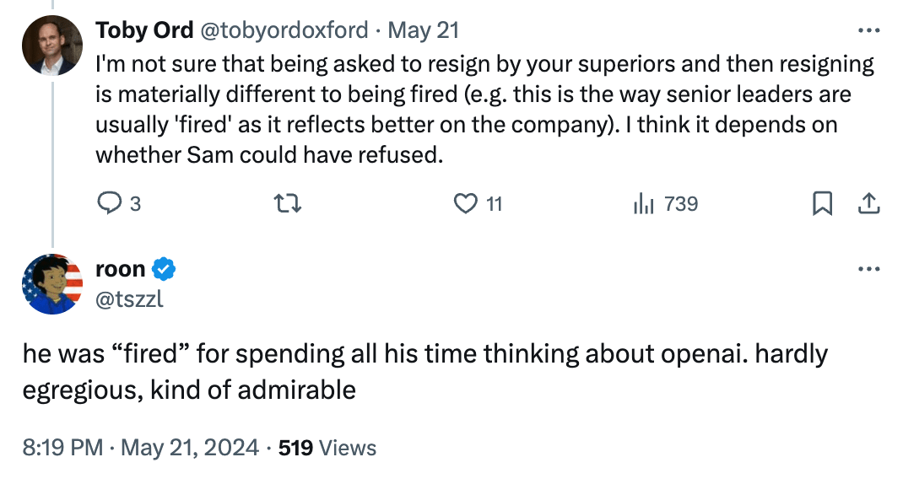Screen dimensions: 903x484
Task: Share Toby Ord's tweet
Action: coord(868,204)
